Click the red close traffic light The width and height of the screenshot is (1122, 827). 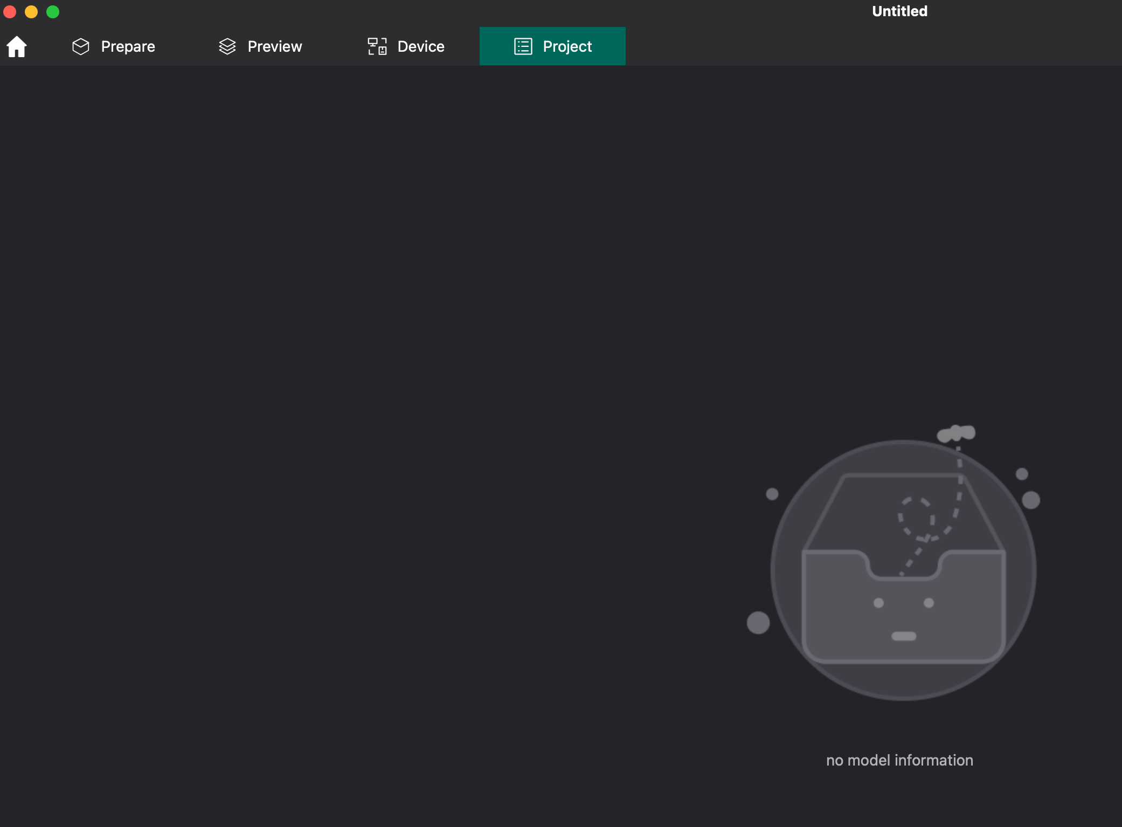click(x=10, y=11)
